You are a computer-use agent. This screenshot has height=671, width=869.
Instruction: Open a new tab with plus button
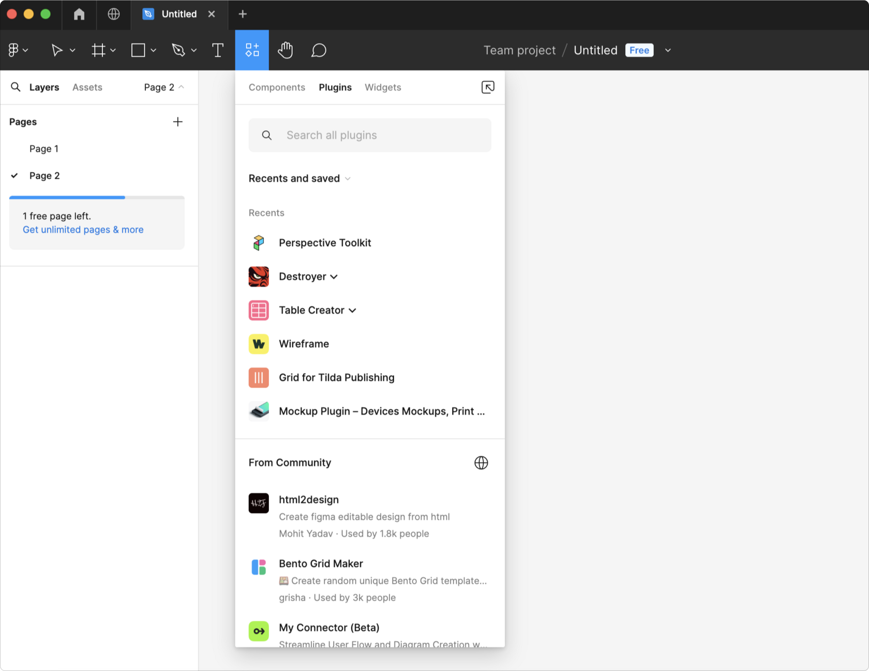243,14
